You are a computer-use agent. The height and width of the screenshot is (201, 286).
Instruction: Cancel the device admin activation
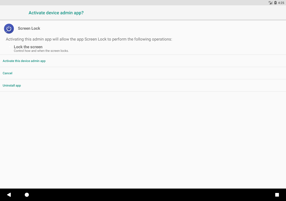pyautogui.click(x=8, y=73)
